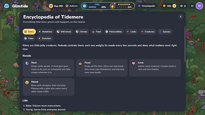Open the Encyclopedia button in top bar
Viewport: 205px width, 115px height.
[x=147, y=6]
